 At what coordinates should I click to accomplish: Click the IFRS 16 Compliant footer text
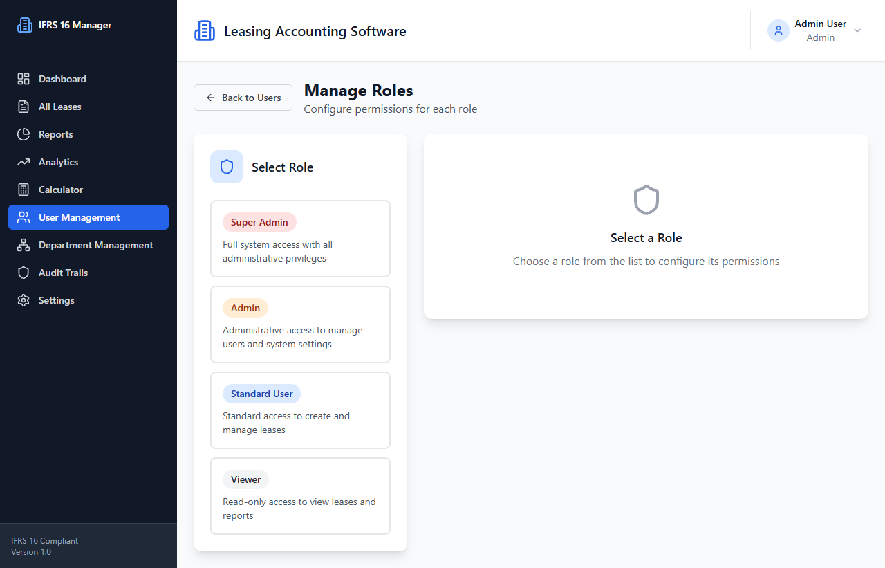(45, 541)
